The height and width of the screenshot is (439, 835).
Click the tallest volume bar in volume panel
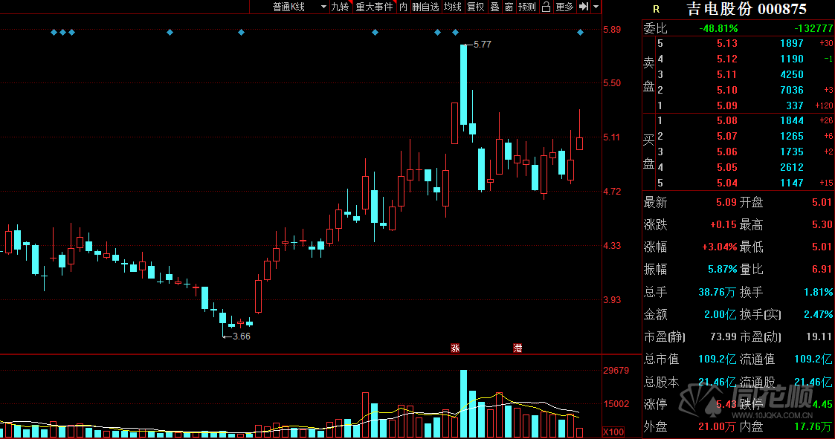click(x=463, y=403)
